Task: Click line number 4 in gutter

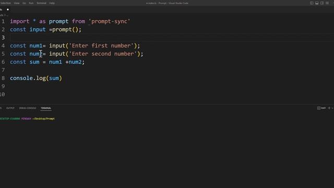Action: point(3,45)
